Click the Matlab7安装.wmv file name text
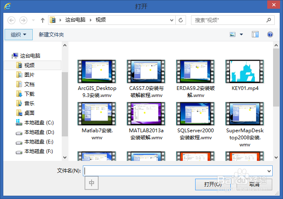This screenshot has height=199, width=283. 97,134
